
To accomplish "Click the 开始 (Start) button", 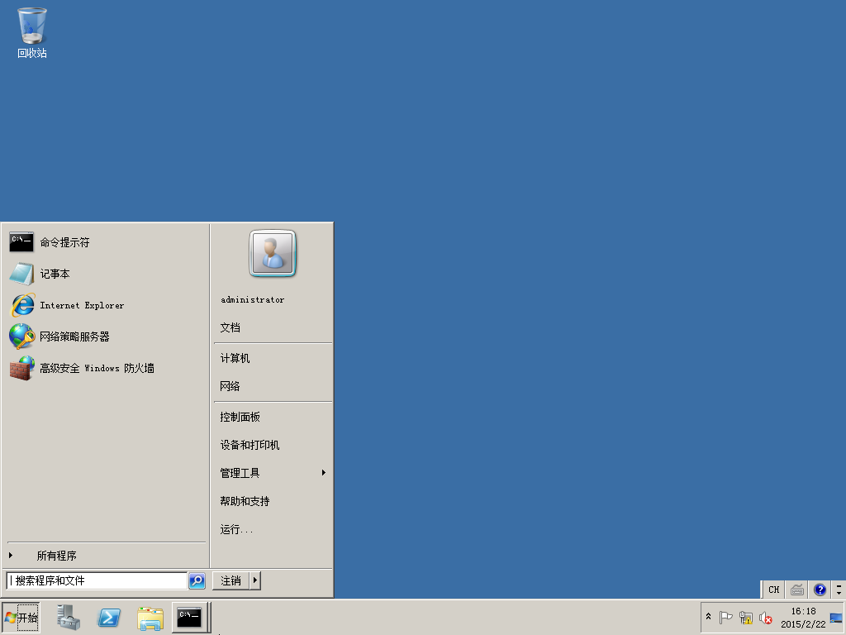I will click(x=21, y=618).
